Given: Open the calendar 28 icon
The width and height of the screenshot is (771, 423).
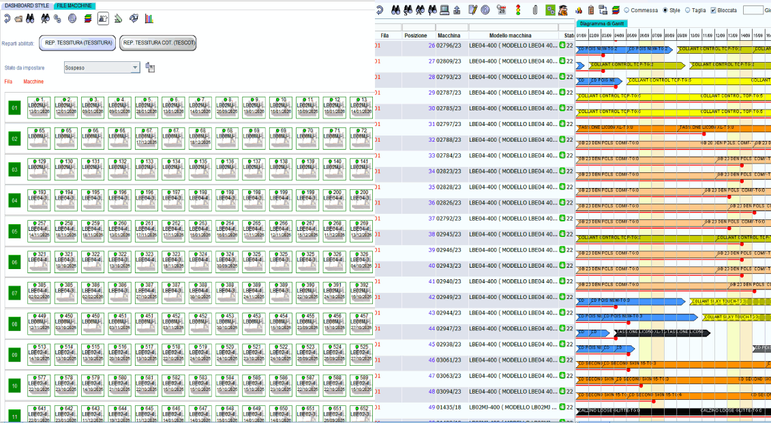Looking at the screenshot, I should (502, 10).
